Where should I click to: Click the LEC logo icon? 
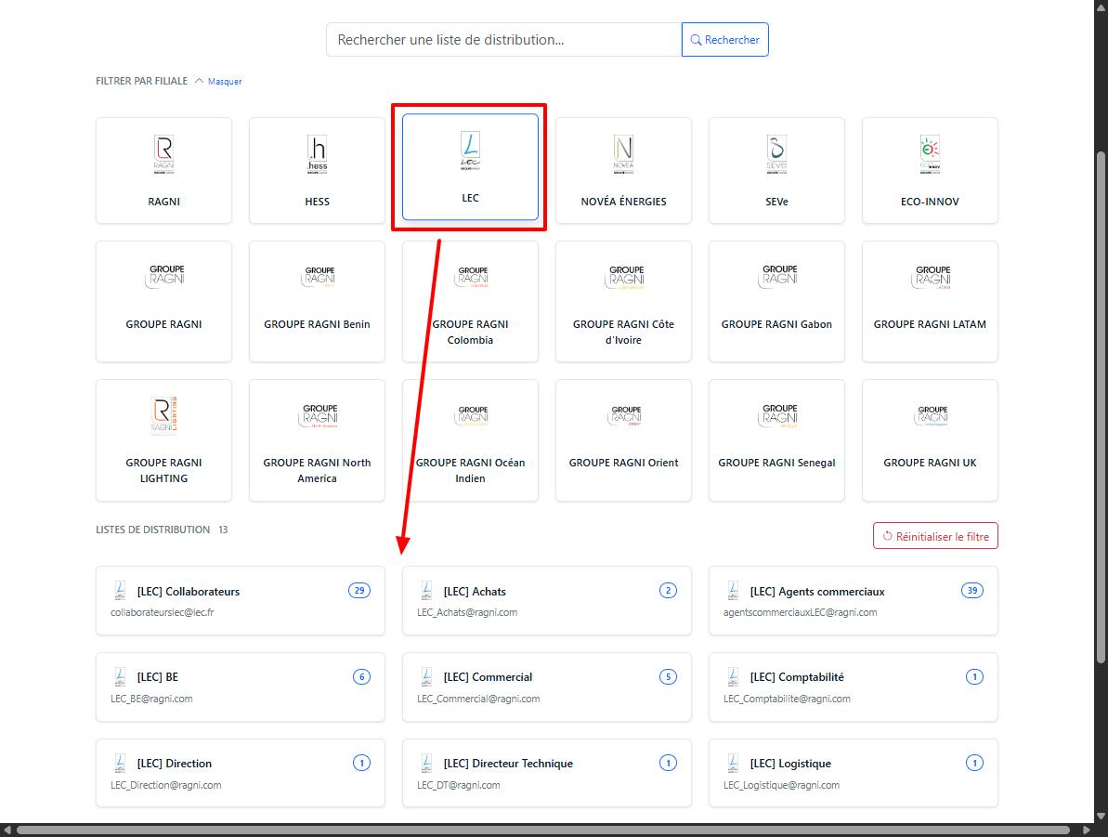tap(470, 150)
